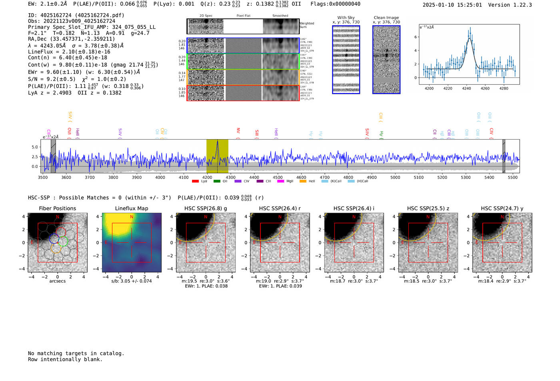Click the s/b: 3.05 +/- 0.074 caption
Screen dimensions: 560x381
[132, 281]
